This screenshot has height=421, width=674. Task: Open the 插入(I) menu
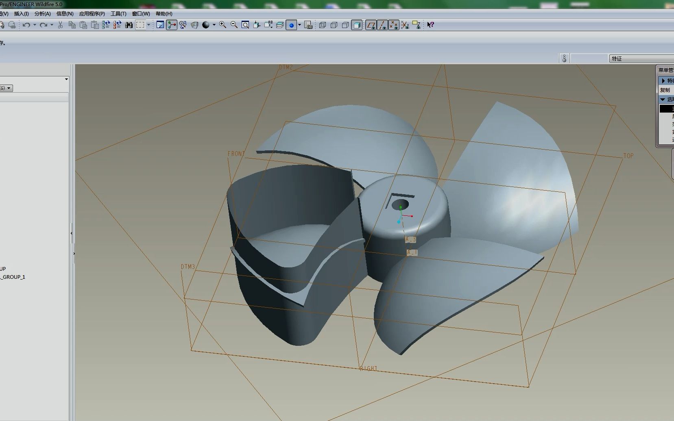(x=22, y=13)
